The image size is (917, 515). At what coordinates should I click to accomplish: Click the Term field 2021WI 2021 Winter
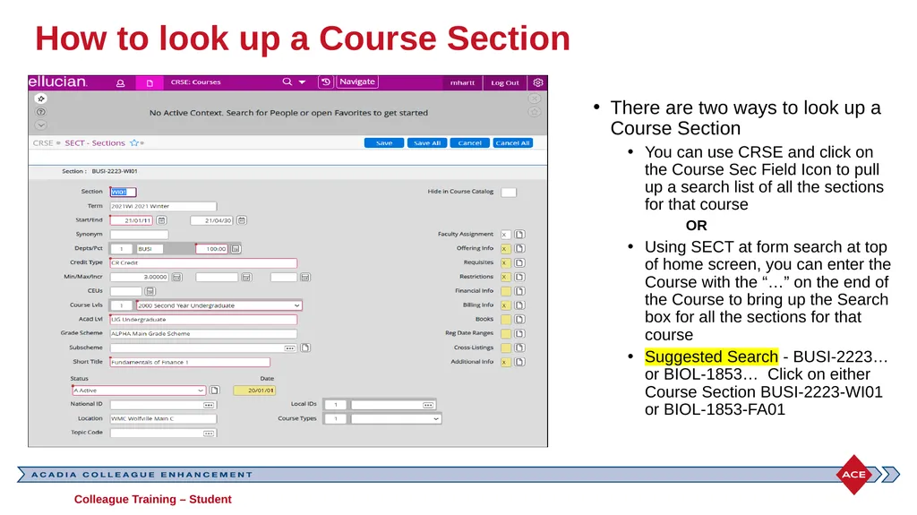(163, 206)
